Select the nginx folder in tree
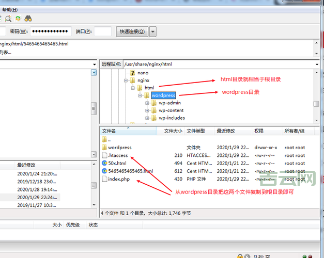Screen dimensions: 324x258 (143, 80)
